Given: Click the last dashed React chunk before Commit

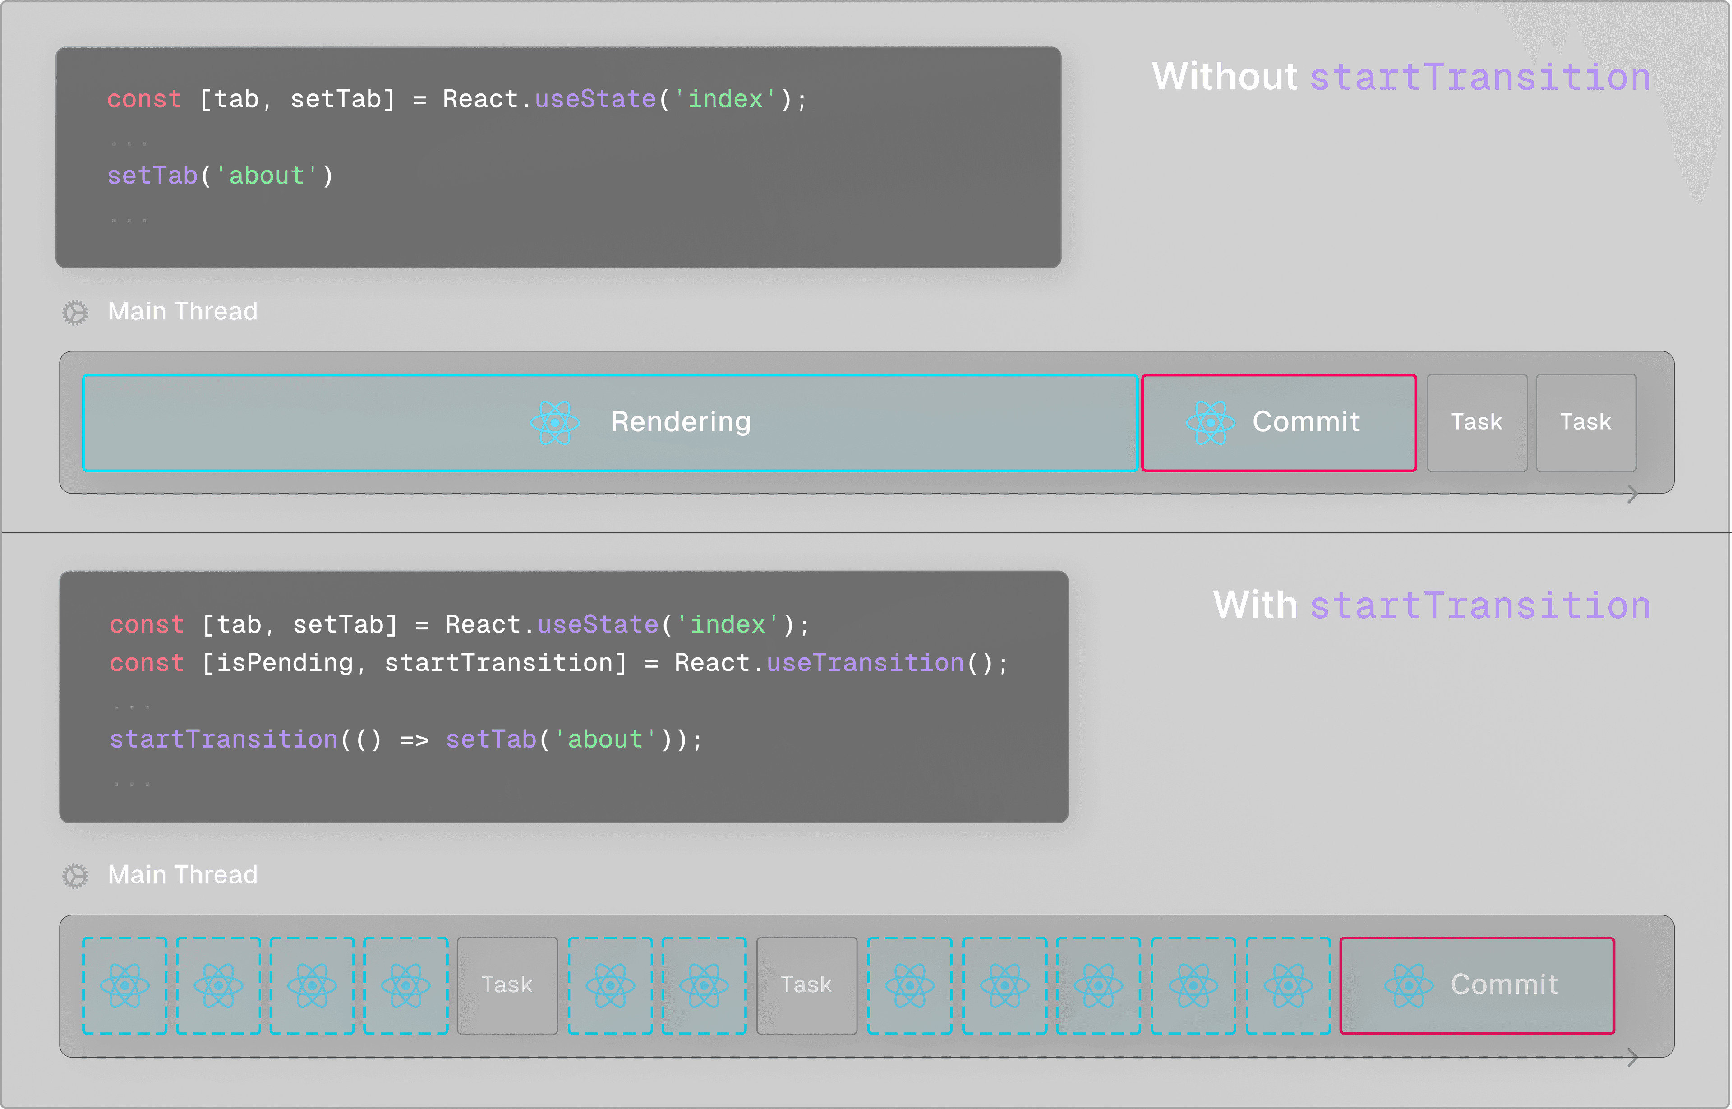Looking at the screenshot, I should (x=1288, y=985).
